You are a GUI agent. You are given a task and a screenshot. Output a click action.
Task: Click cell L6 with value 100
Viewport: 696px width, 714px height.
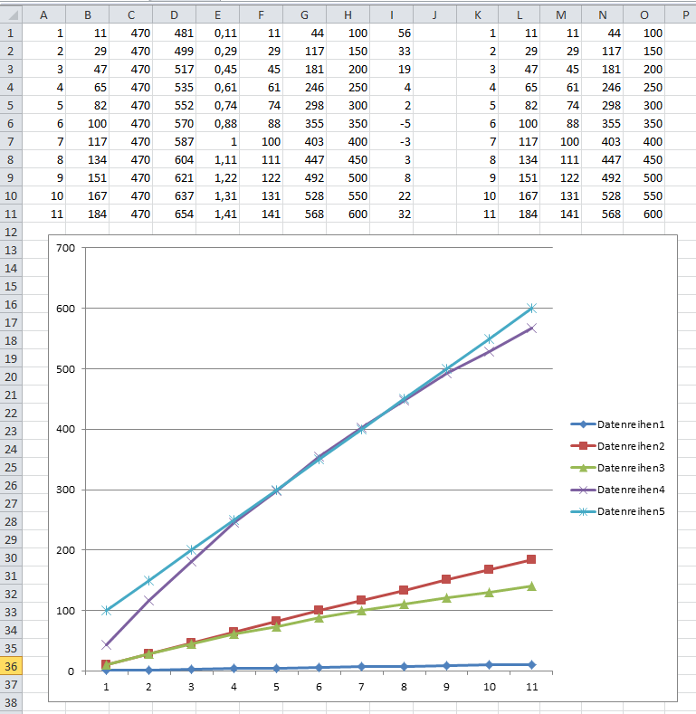click(520, 123)
